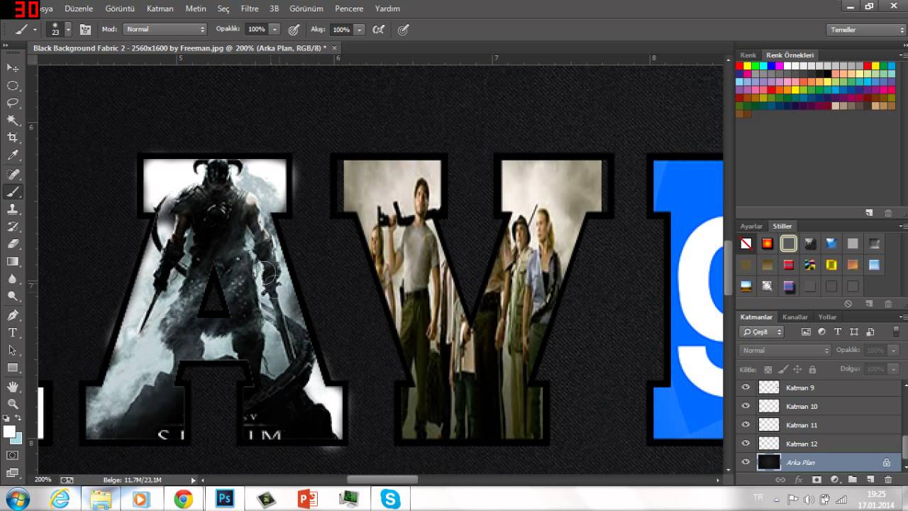Select the Type tool in the toolbox
The width and height of the screenshot is (908, 511).
point(13,333)
